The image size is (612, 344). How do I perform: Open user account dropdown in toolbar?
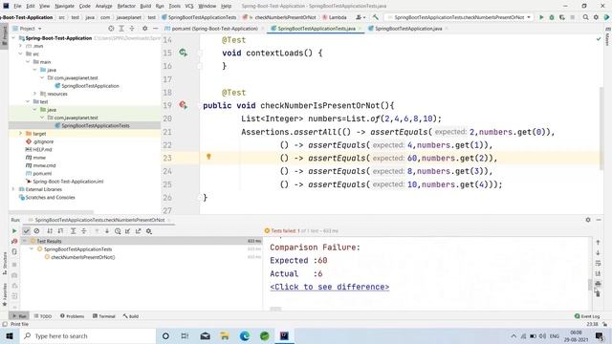(361, 17)
